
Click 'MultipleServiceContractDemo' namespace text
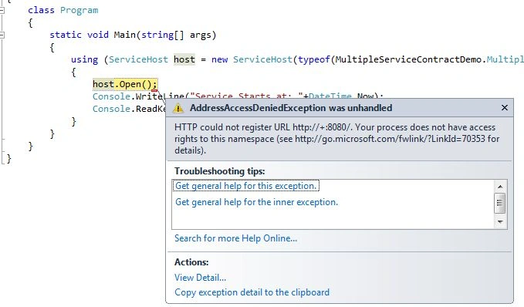click(408, 60)
